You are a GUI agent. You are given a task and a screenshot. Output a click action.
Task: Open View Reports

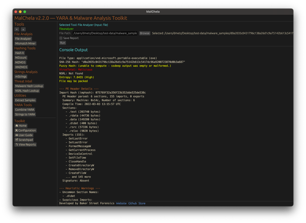point(26,145)
